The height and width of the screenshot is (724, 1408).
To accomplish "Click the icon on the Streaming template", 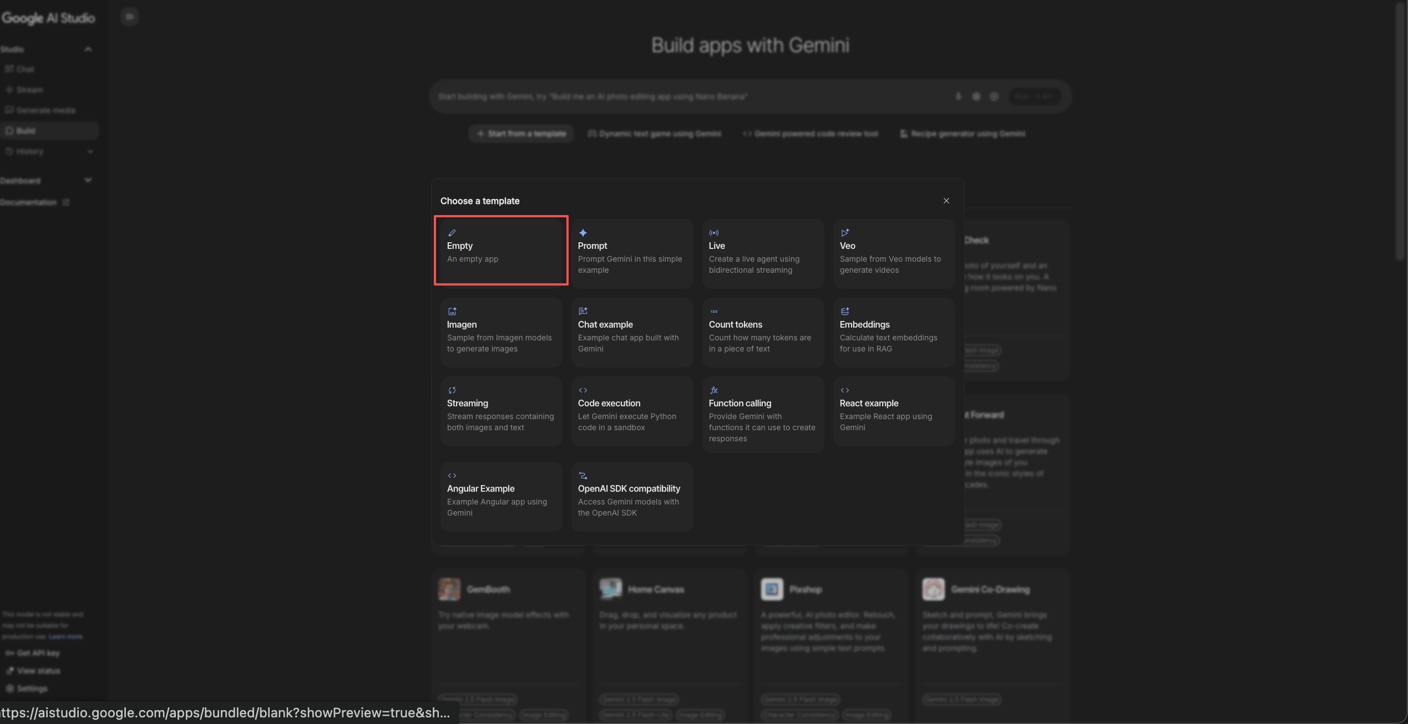I will click(x=452, y=390).
